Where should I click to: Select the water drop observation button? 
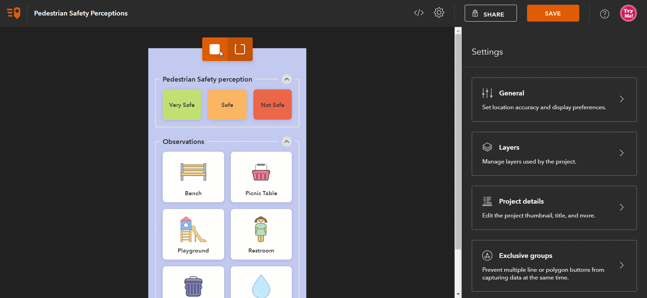[x=261, y=282]
